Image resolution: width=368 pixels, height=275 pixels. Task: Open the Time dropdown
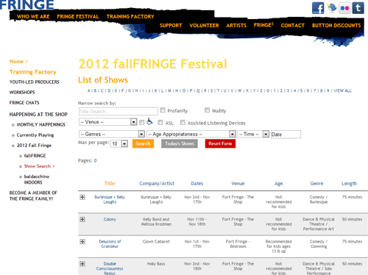tap(253, 134)
